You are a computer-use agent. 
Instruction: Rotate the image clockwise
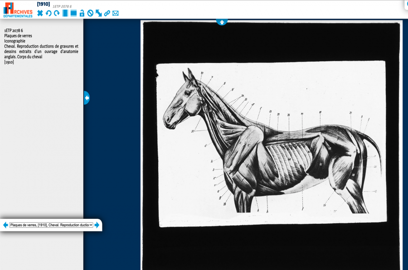pos(57,13)
